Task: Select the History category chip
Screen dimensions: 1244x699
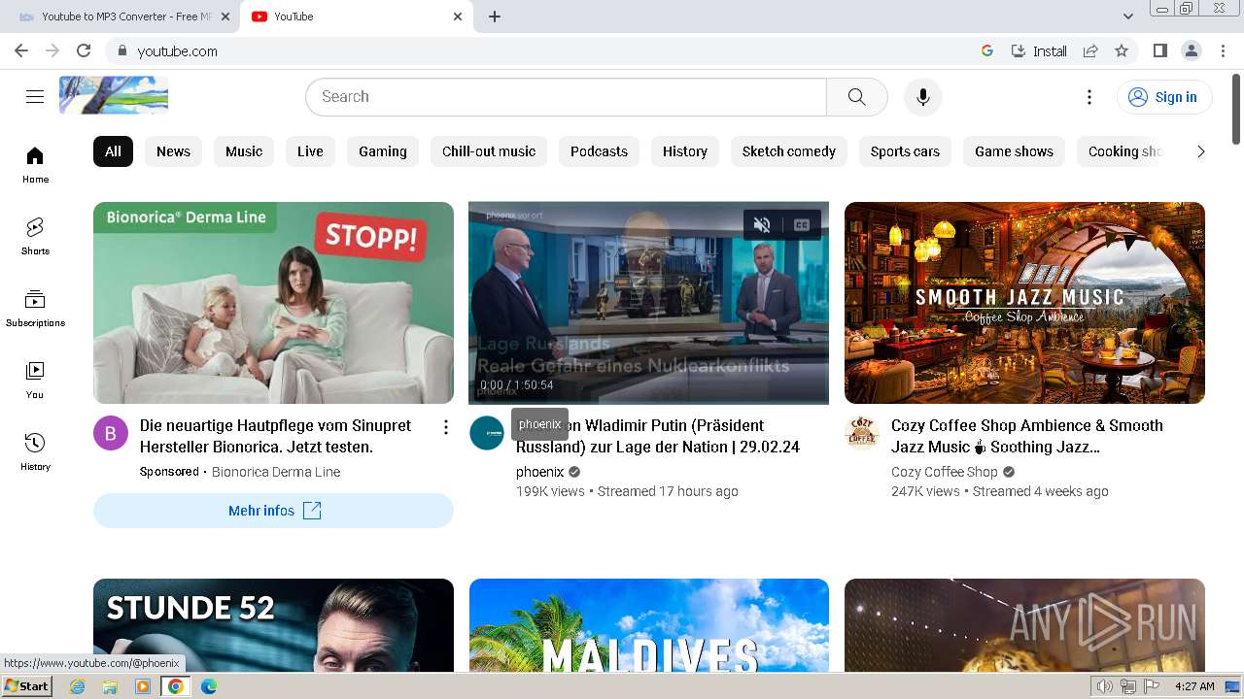Action: (x=685, y=151)
